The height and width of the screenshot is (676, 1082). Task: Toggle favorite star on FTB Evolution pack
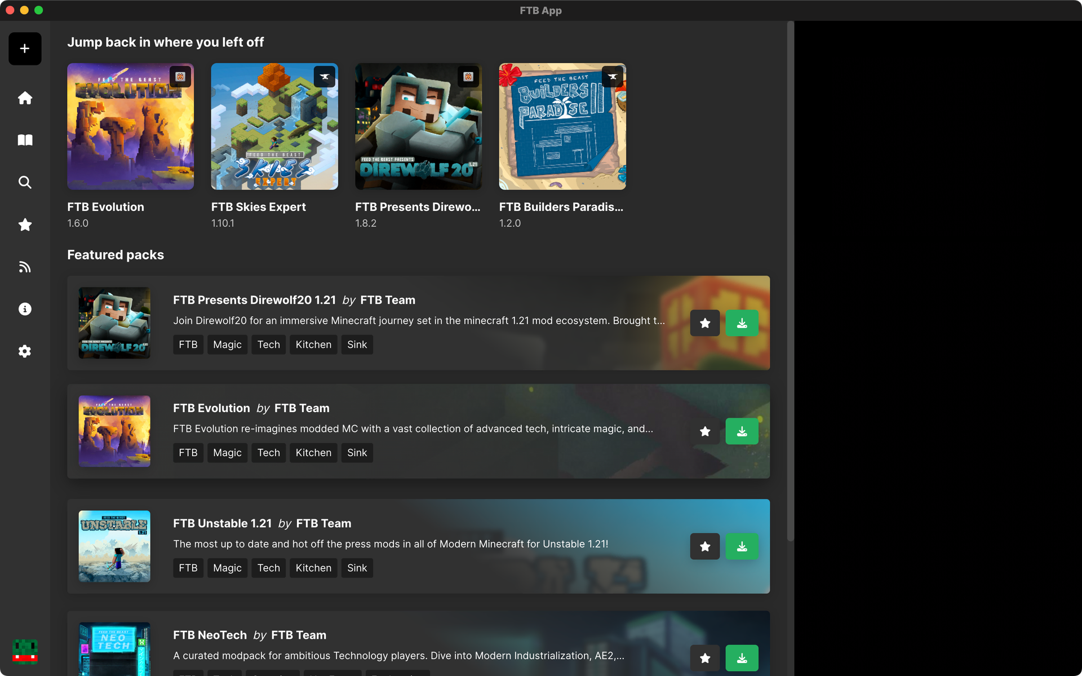click(x=704, y=431)
